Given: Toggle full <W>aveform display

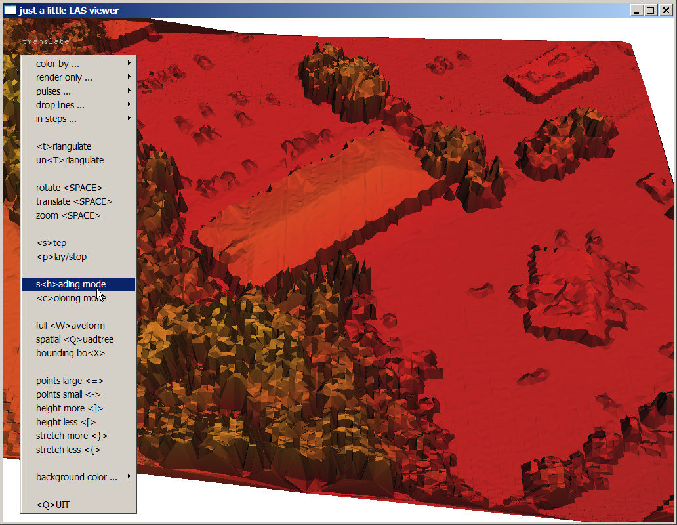Looking at the screenshot, I should (70, 325).
